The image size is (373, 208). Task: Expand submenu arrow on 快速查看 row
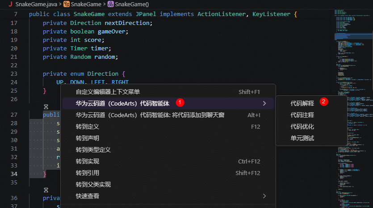[264, 196]
